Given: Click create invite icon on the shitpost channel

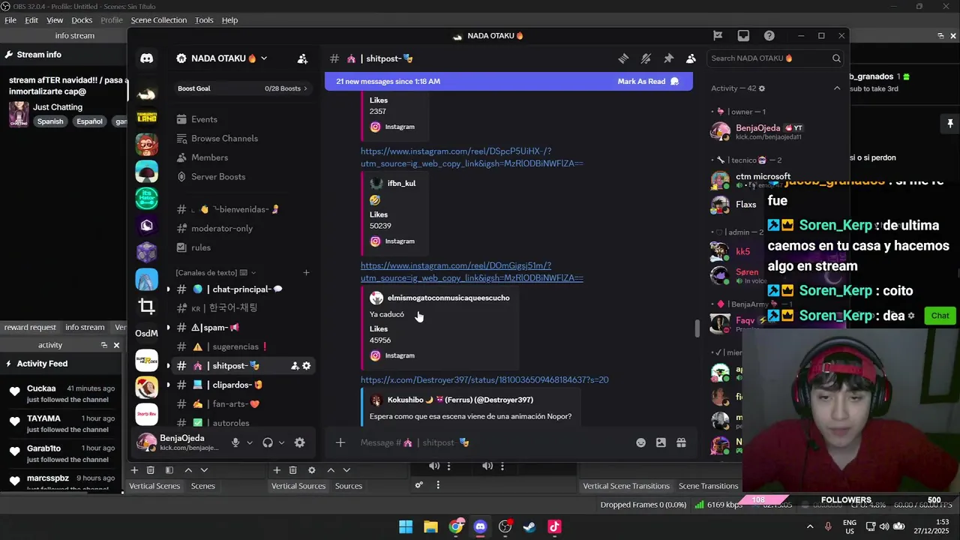Looking at the screenshot, I should tap(295, 366).
